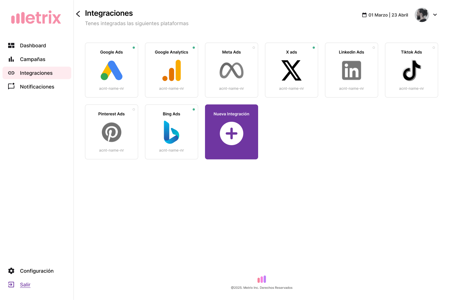
Task: Click the plus icon for Nueva Integración
Action: tap(232, 134)
